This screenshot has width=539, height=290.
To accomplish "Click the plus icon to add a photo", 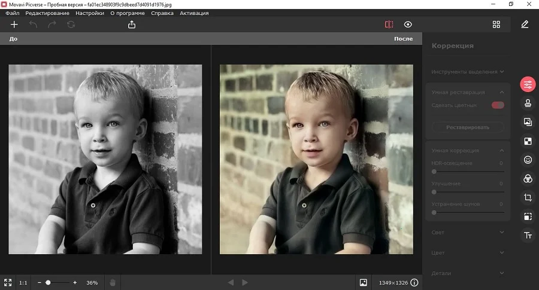I will pyautogui.click(x=14, y=25).
